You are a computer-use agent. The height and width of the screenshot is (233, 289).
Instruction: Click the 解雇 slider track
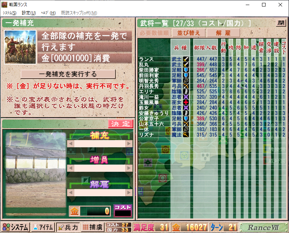100,193
